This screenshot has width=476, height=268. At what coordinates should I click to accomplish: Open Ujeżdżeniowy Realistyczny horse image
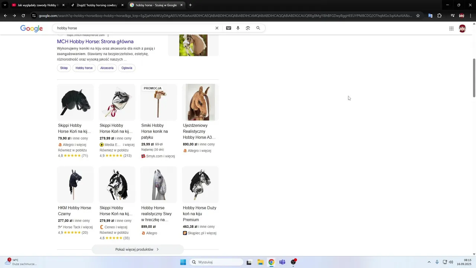(x=200, y=102)
